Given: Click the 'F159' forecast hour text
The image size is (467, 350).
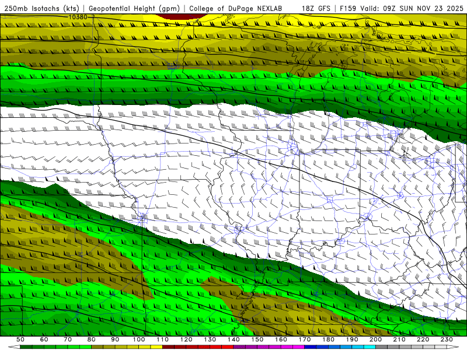Looking at the screenshot, I should [348, 8].
